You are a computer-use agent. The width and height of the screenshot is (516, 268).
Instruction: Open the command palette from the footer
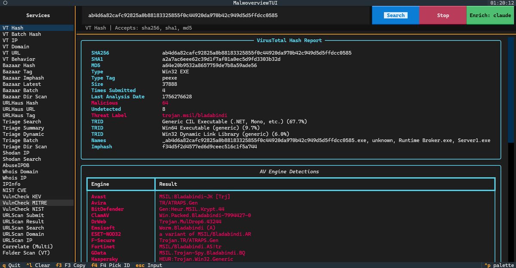pyautogui.click(x=499, y=265)
